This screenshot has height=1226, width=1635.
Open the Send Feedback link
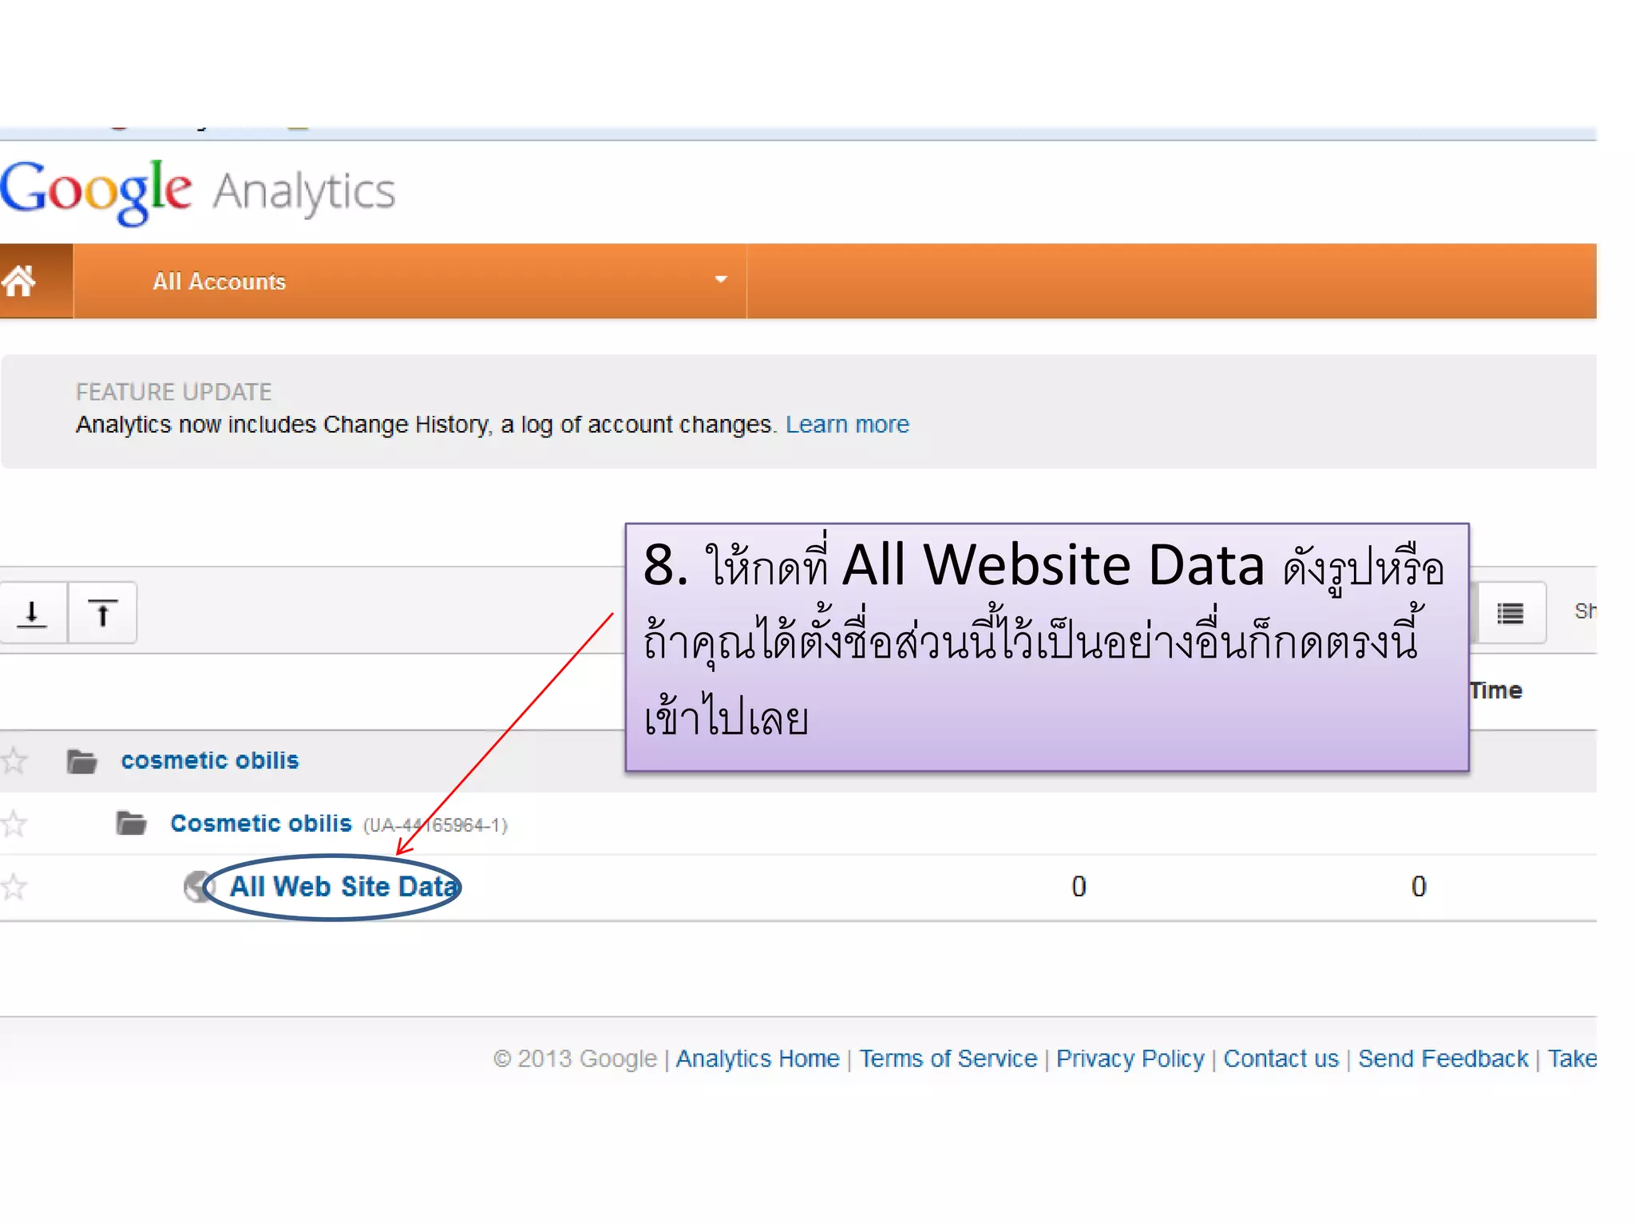(x=1443, y=1058)
